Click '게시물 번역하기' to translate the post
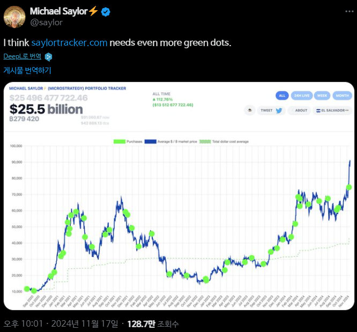 [27, 70]
